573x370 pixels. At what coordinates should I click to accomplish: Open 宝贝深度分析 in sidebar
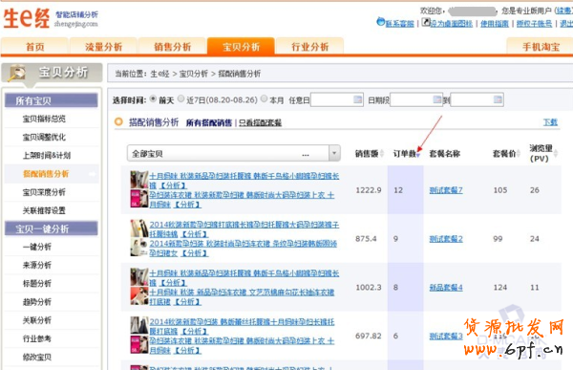click(44, 192)
